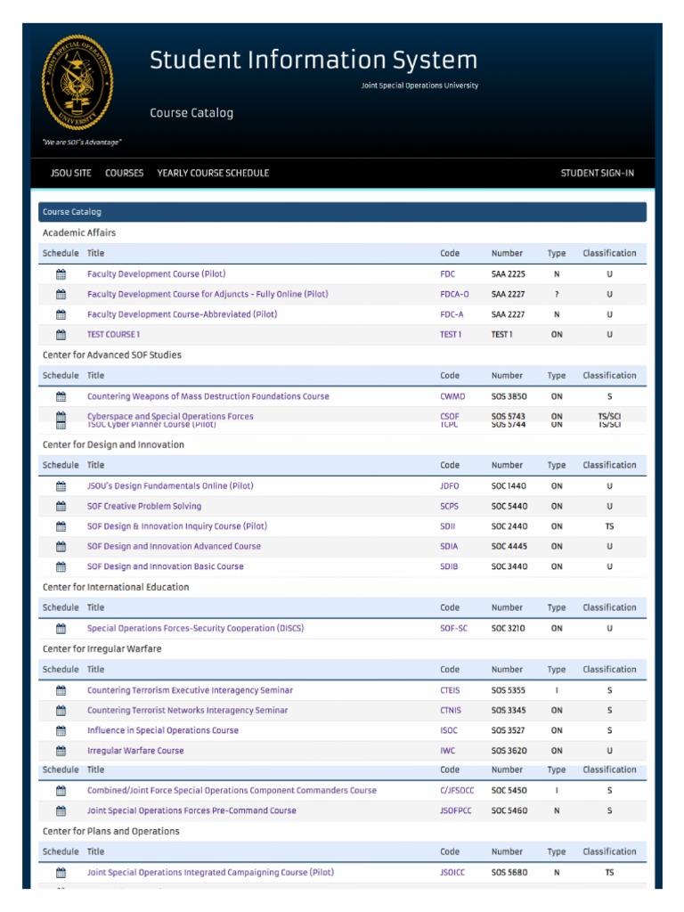Open SOF Design & Innovation Inquiry Course link
This screenshot has width=684, height=912.
pos(177,525)
